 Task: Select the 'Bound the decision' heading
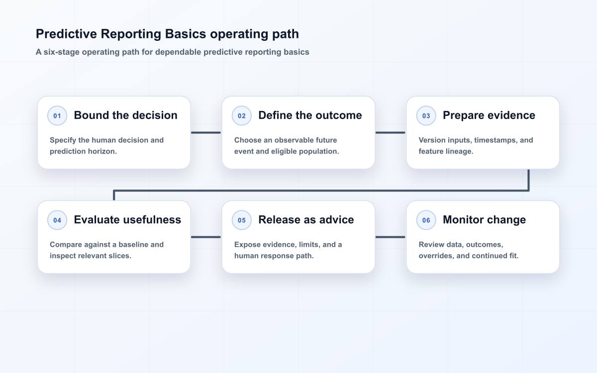point(126,115)
